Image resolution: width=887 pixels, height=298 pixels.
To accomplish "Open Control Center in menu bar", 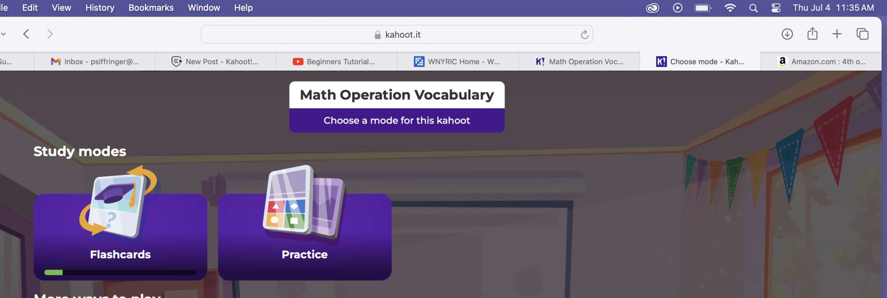I will [x=776, y=8].
